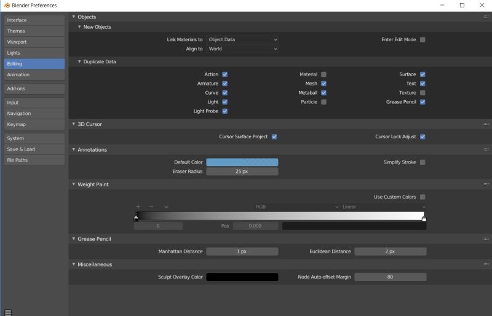Open the RGB color mode dropdown

pyautogui.click(x=296, y=207)
